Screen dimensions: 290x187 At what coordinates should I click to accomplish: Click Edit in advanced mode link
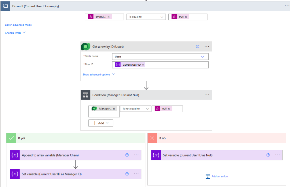point(18,25)
